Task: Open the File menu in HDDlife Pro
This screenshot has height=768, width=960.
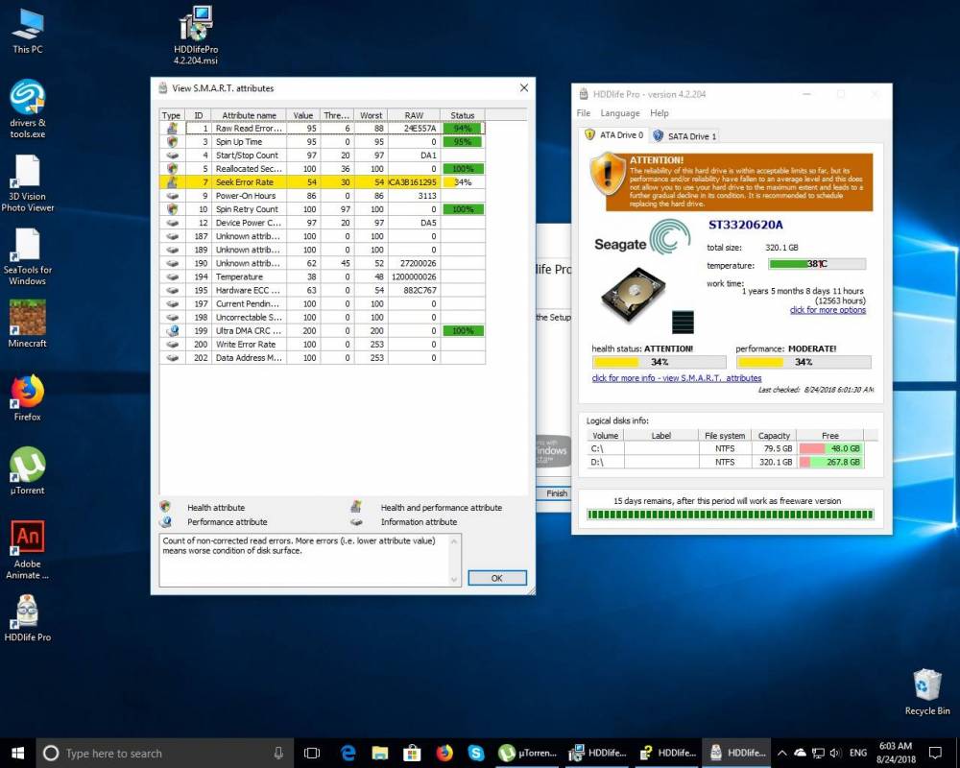Action: (583, 113)
